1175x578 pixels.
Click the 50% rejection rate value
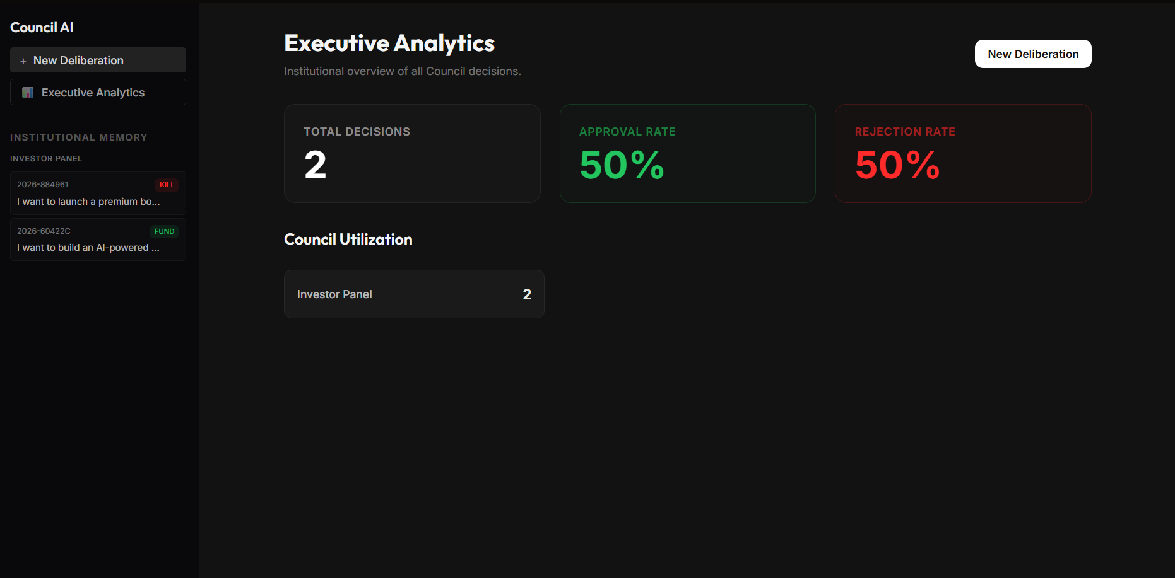pyautogui.click(x=897, y=165)
